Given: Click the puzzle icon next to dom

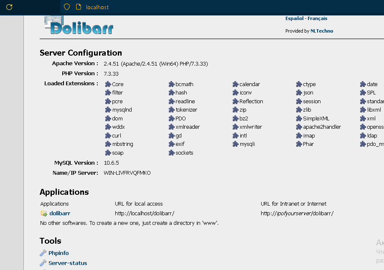Looking at the screenshot, I should click(x=108, y=119).
